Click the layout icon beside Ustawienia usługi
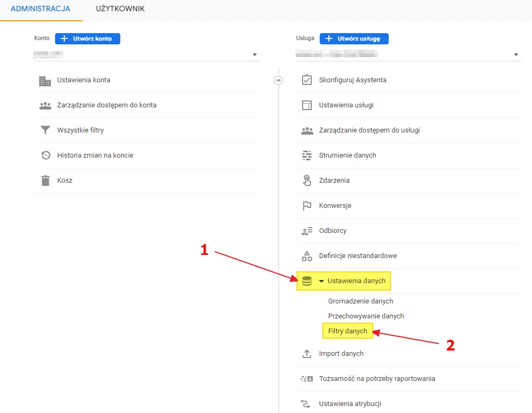The width and height of the screenshot is (532, 413). coord(307,105)
